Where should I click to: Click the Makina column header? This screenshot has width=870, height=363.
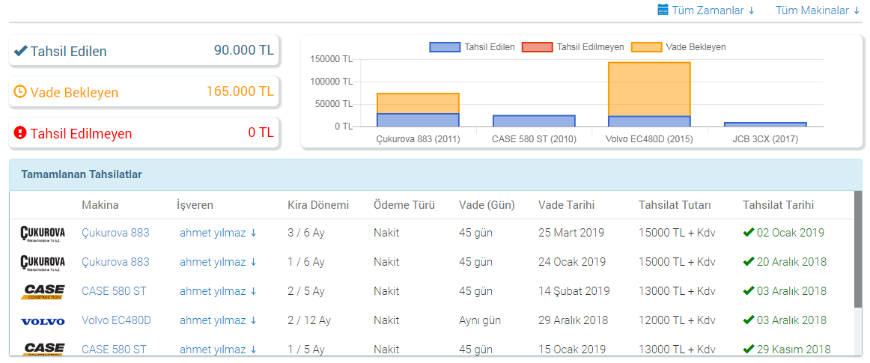[100, 205]
